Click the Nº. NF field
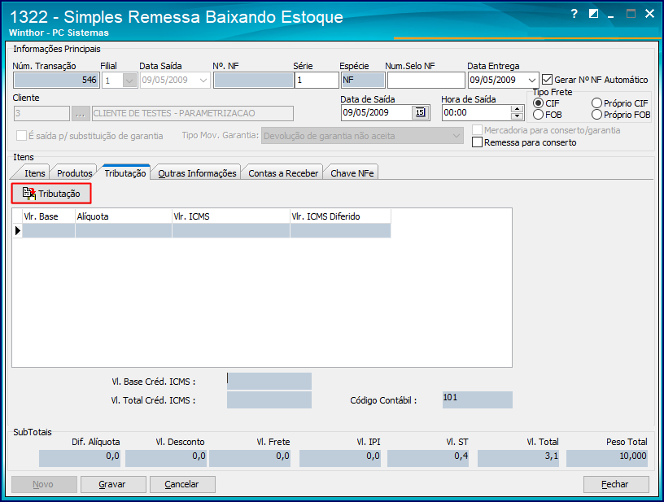The width and height of the screenshot is (664, 502). 253,80
